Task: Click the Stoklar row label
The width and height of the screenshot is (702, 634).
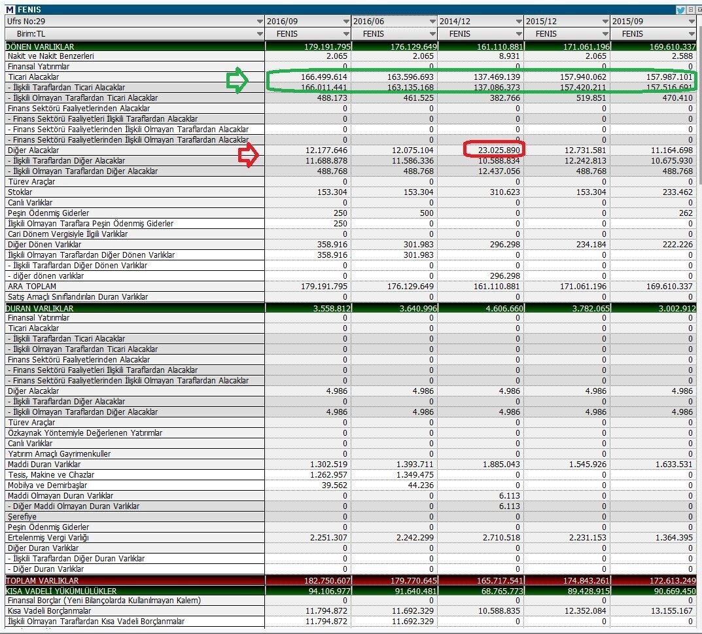Action: point(20,192)
